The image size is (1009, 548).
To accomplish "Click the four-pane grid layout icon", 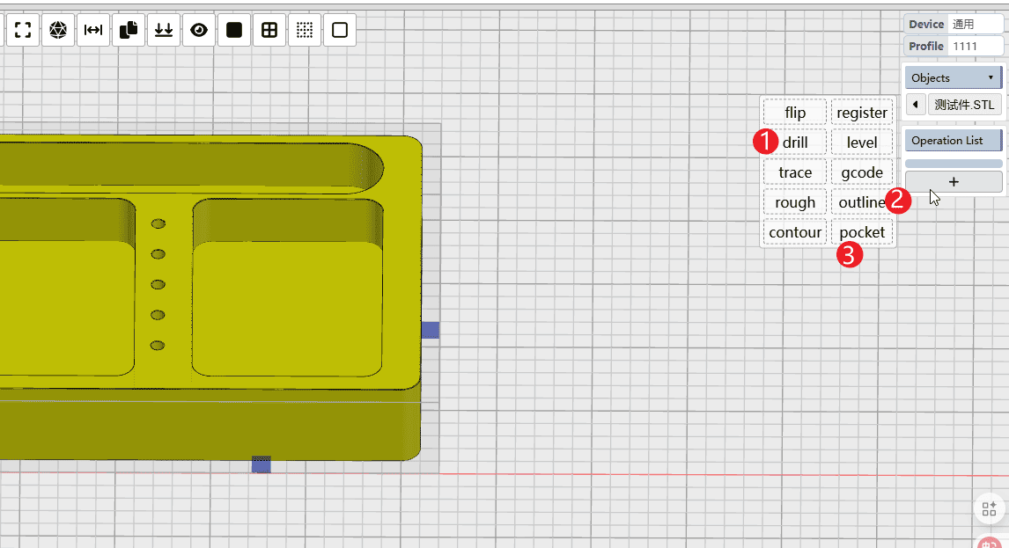I will point(269,30).
